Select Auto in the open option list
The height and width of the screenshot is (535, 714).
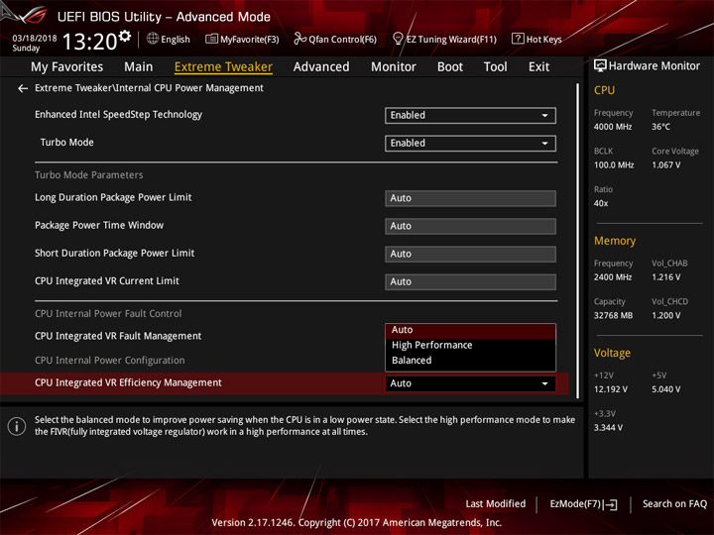470,330
